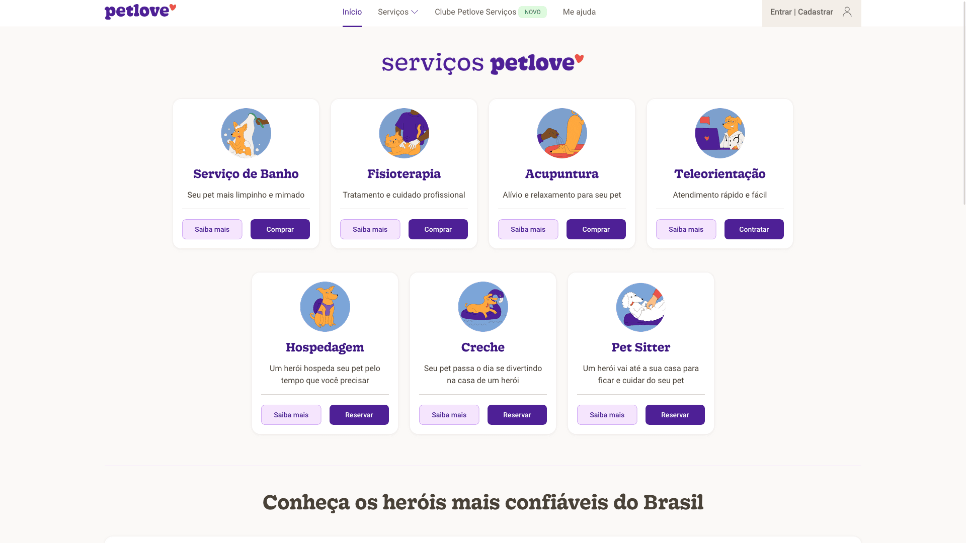Click Contratar under Teleorientação
The image size is (966, 543).
click(754, 229)
